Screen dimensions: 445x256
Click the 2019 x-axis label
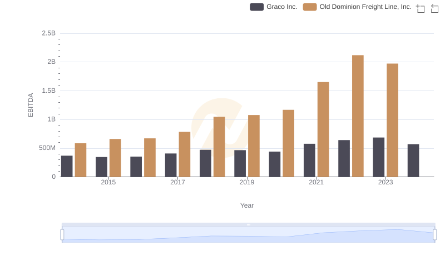(247, 182)
